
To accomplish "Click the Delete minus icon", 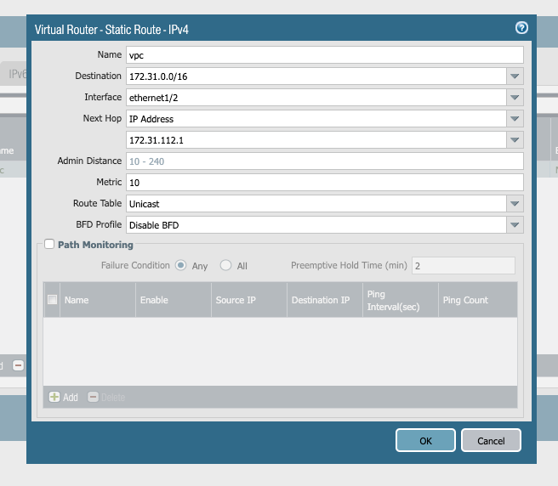I will pyautogui.click(x=94, y=397).
